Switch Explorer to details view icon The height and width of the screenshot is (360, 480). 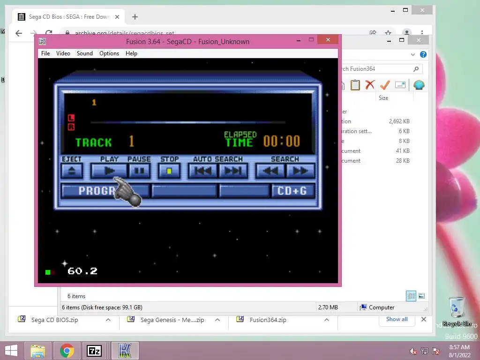point(411,296)
